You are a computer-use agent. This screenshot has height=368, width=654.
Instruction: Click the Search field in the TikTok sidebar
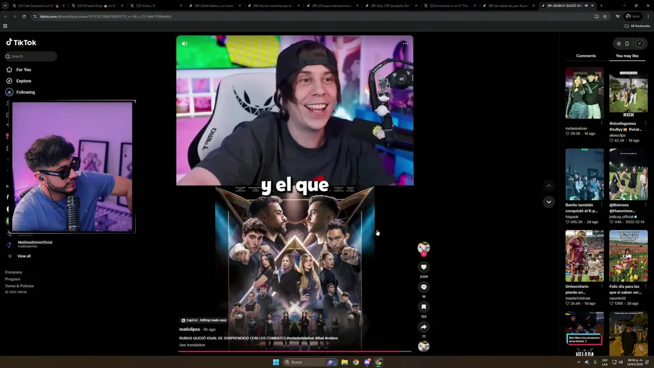click(x=31, y=56)
